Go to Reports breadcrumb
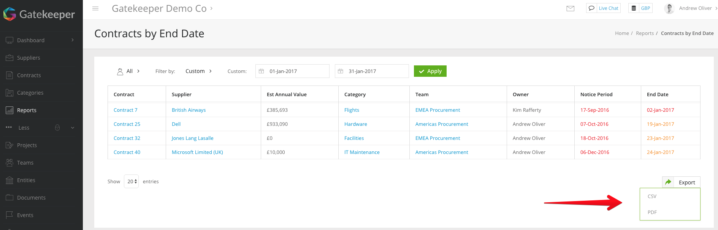 (645, 33)
